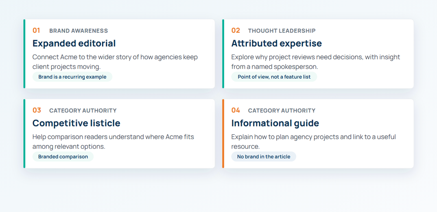Click the BRAND AWARENESS label

(x=79, y=31)
